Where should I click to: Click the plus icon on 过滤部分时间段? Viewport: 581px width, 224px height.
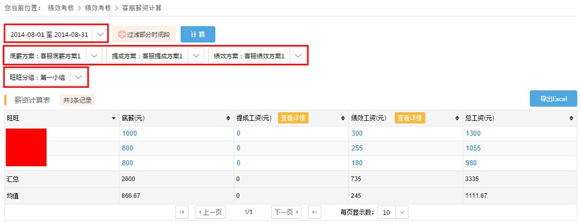pyautogui.click(x=122, y=35)
